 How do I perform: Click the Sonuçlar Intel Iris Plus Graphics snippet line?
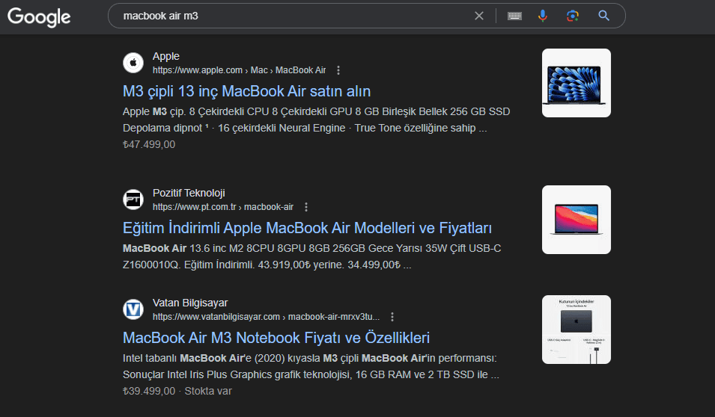tap(311, 374)
